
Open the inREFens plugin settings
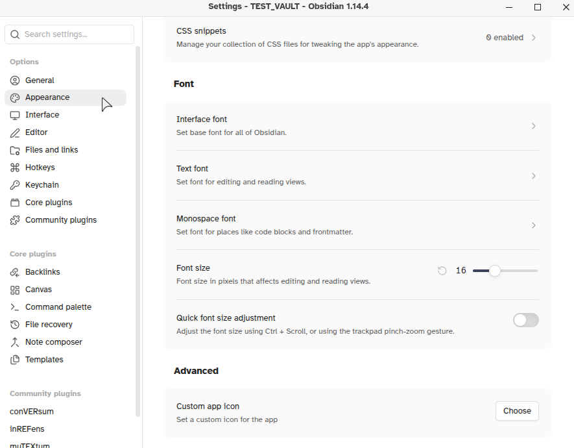(66, 429)
